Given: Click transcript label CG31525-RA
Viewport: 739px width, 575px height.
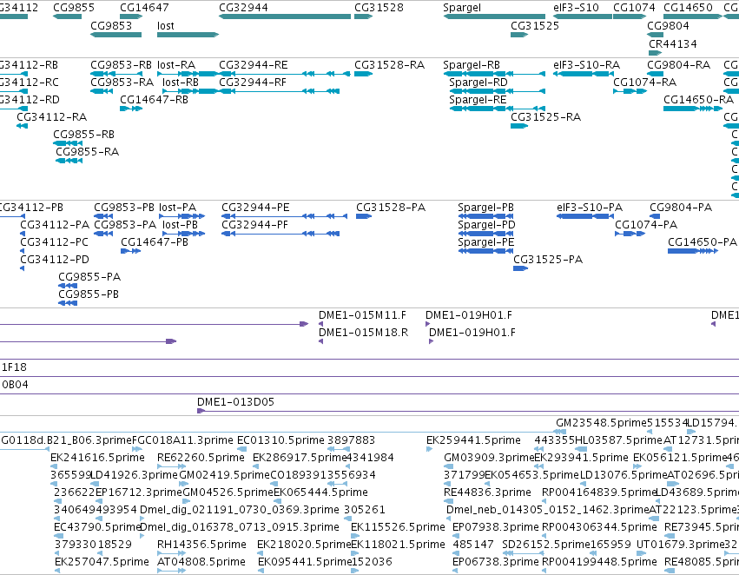Looking at the screenshot, I should [545, 117].
